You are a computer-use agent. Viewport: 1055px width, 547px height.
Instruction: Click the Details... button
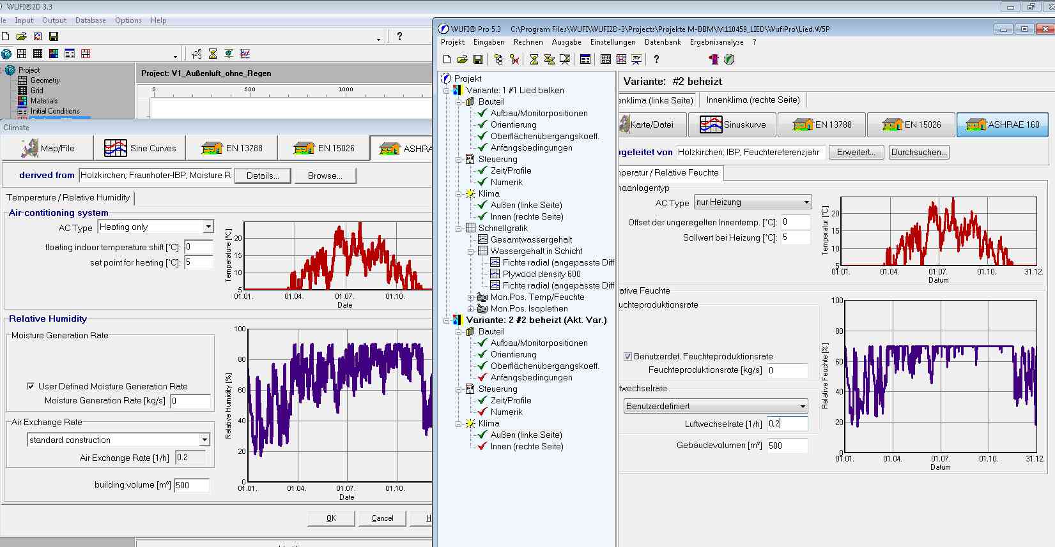(262, 176)
